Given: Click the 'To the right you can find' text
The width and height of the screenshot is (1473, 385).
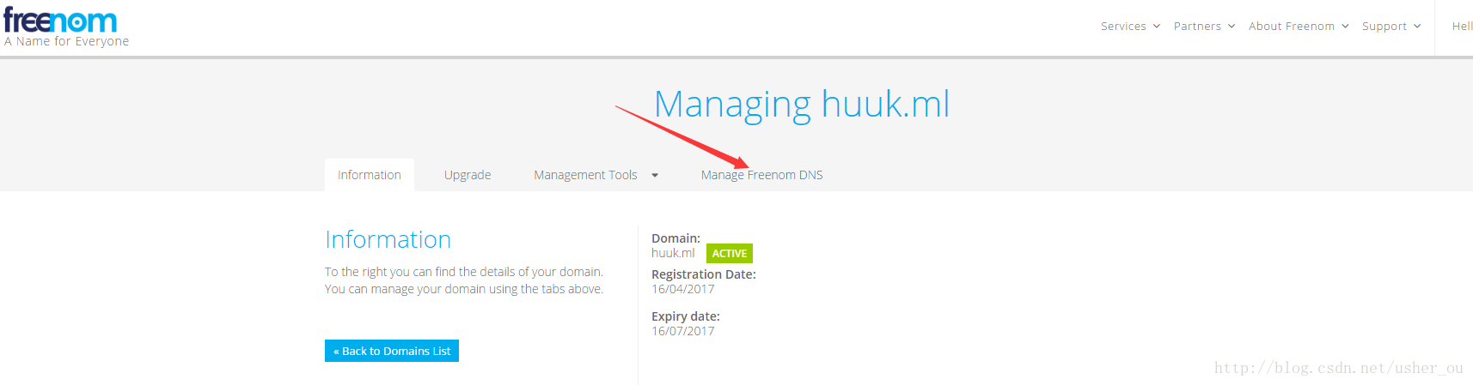Looking at the screenshot, I should (x=464, y=272).
